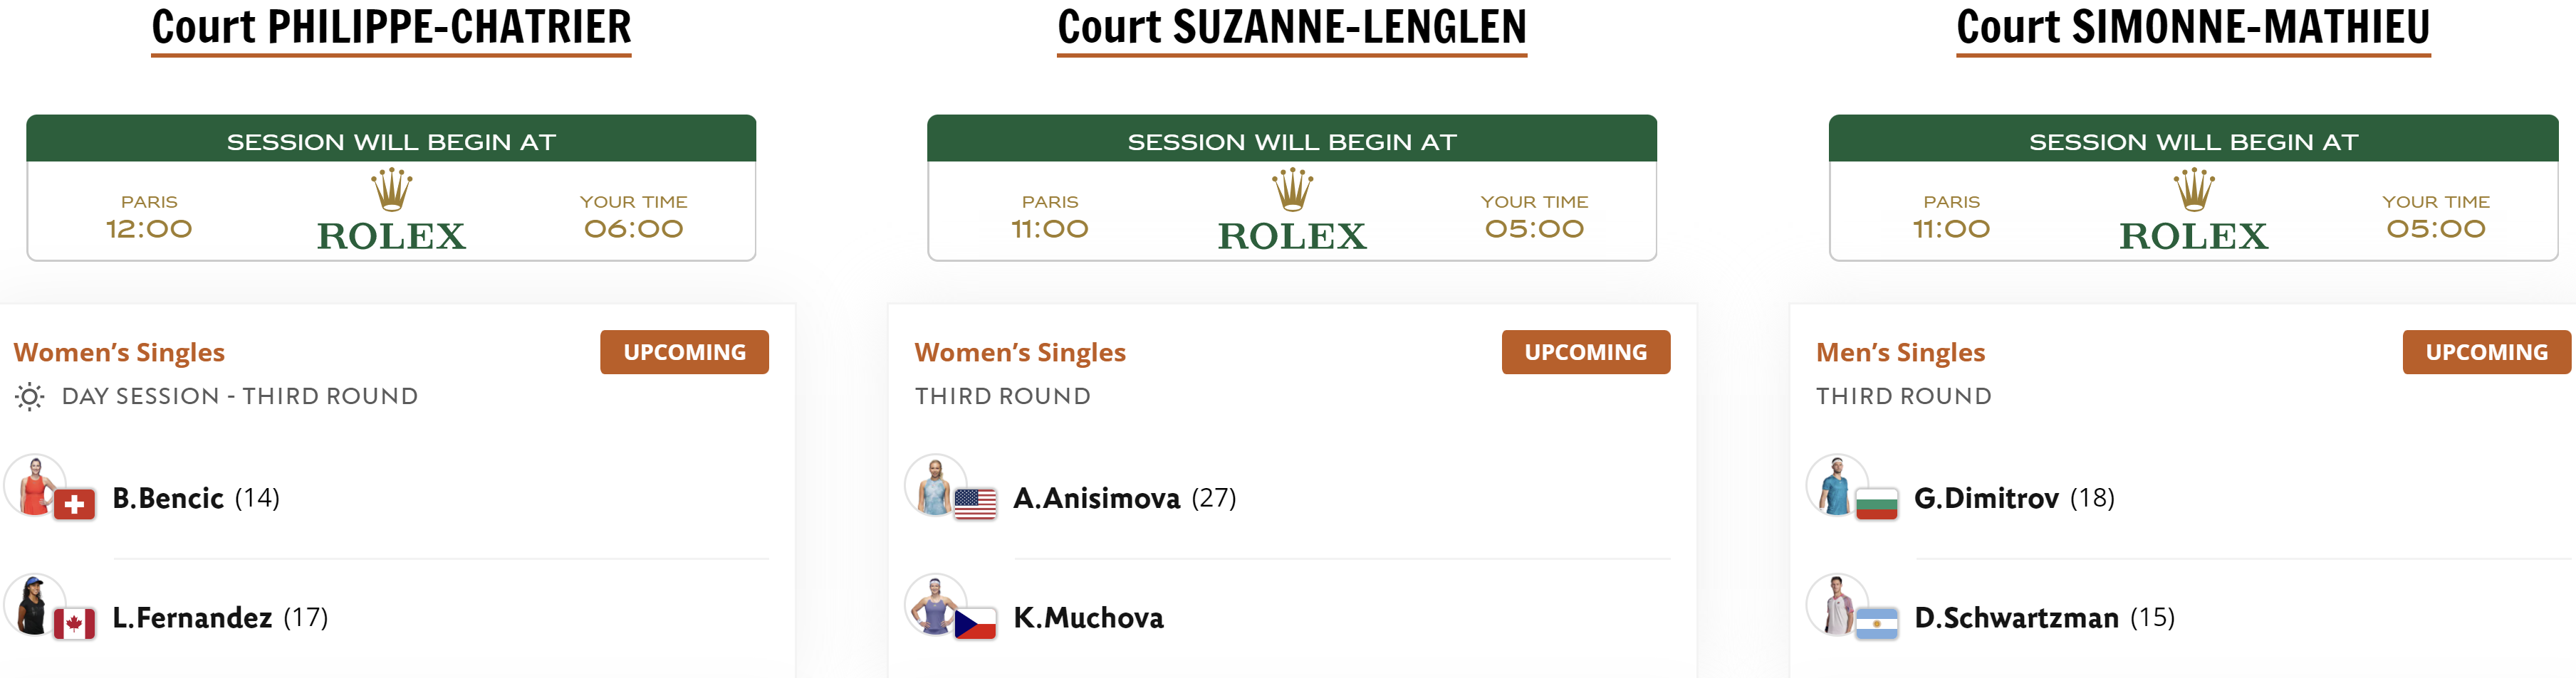Image resolution: width=2576 pixels, height=678 pixels.
Task: Click the Rolex logo under Court Simonne-Mathieu
Action: 2193,210
